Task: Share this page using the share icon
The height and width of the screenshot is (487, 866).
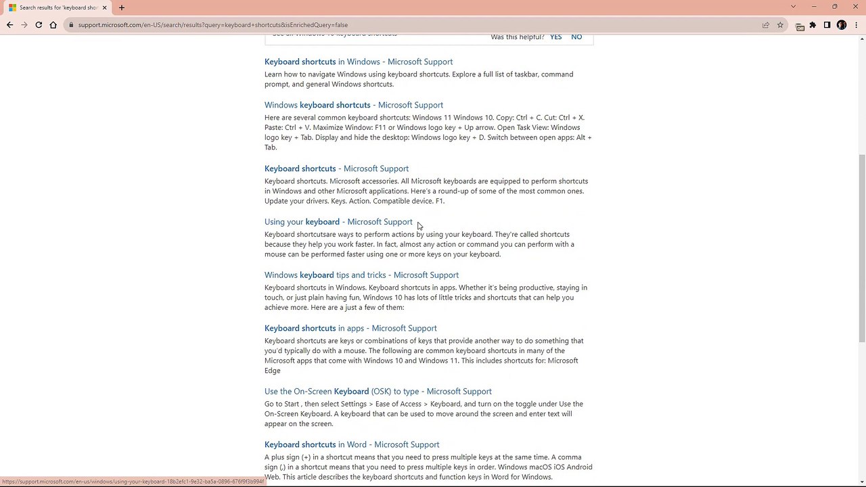Action: pyautogui.click(x=766, y=25)
